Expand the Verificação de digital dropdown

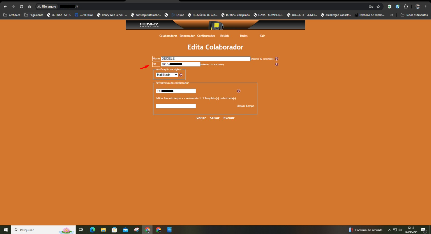[167, 75]
